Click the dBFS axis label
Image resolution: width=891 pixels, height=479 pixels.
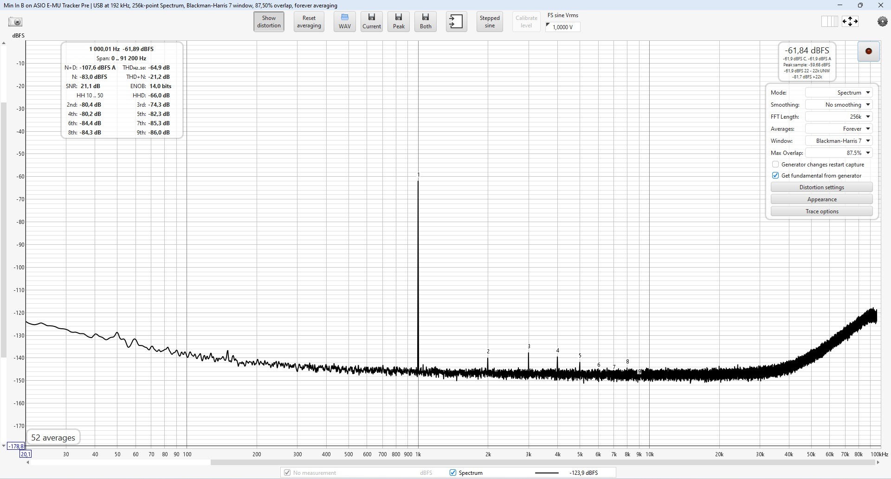(18, 36)
